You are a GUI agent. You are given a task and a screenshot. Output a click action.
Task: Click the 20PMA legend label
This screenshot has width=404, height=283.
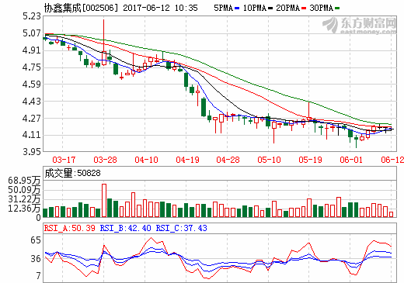point(288,9)
